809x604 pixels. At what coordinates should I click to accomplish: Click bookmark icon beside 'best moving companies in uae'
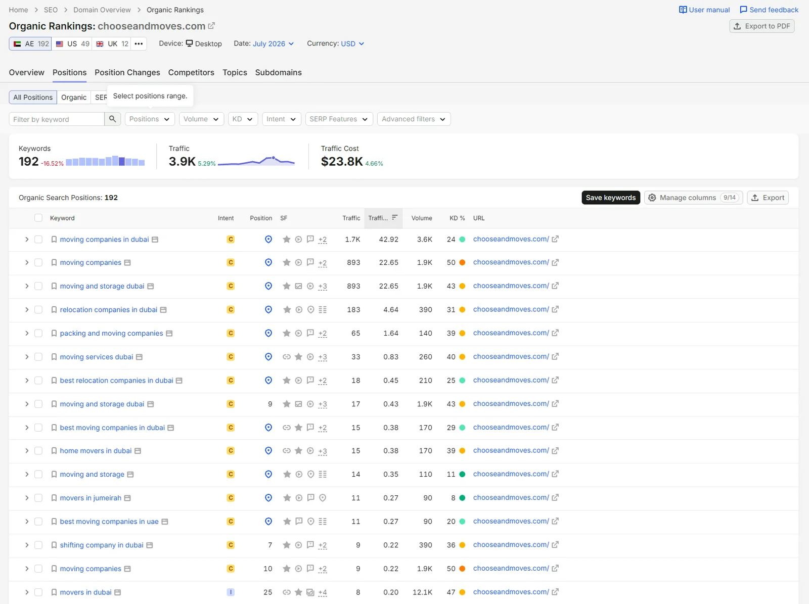pyautogui.click(x=54, y=522)
